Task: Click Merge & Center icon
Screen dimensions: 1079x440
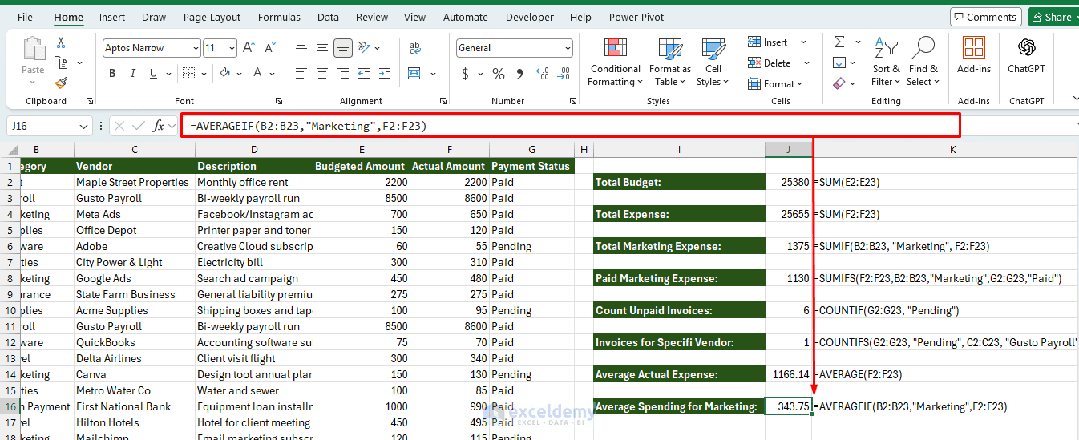Action: click(415, 74)
